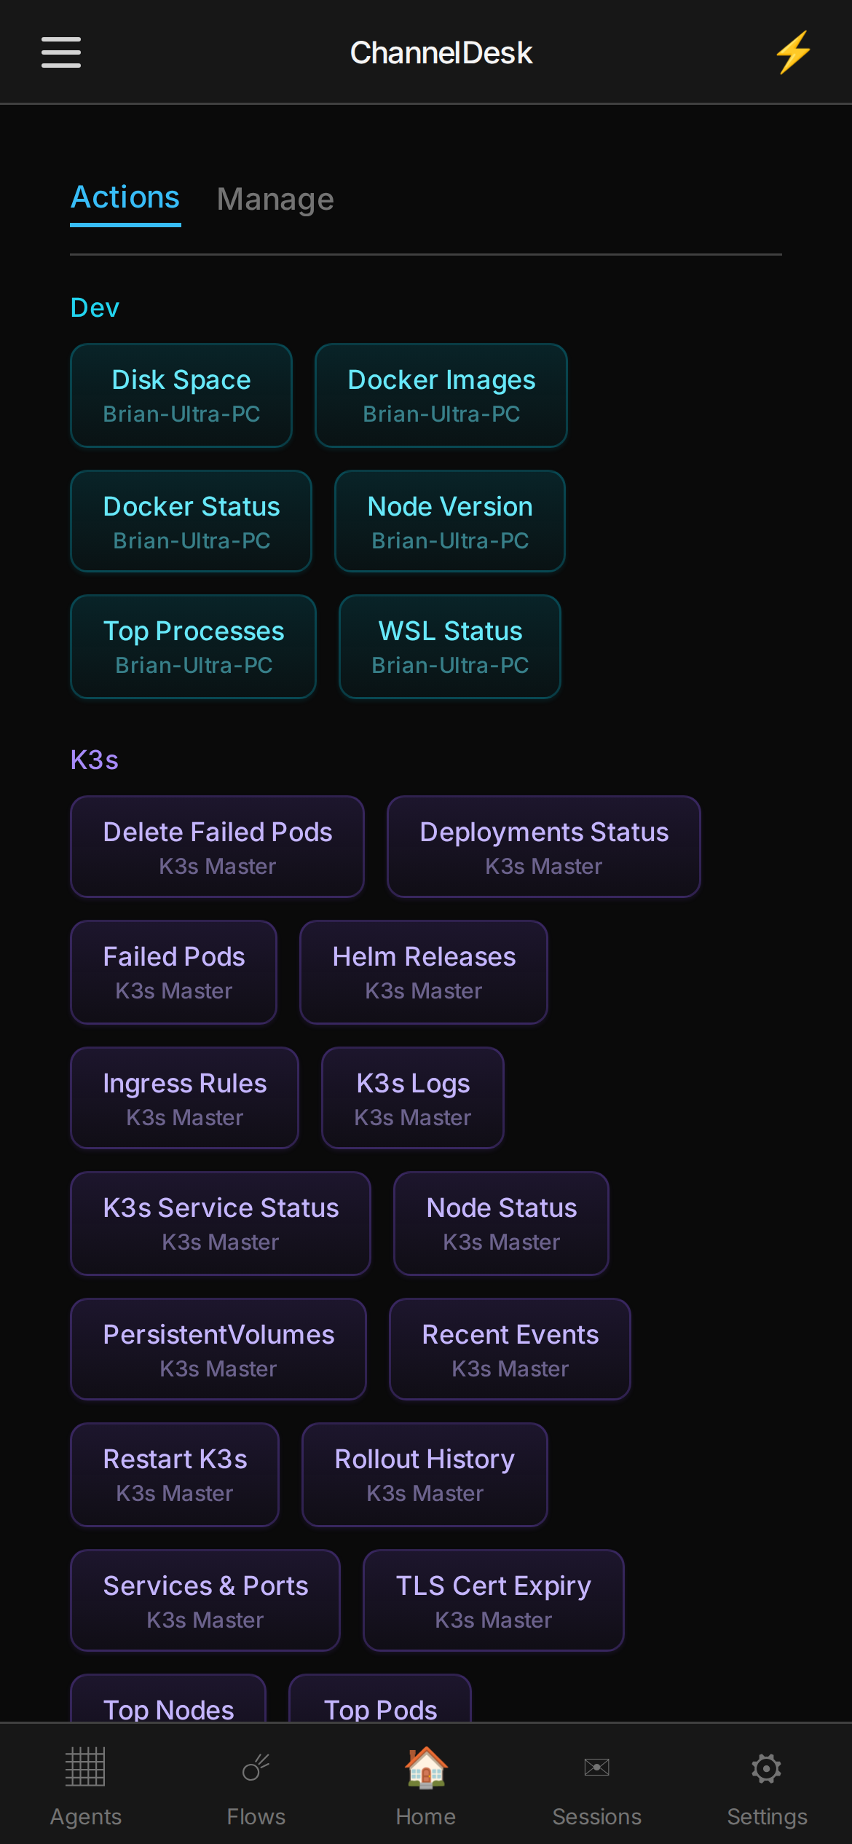Open the Recent Events action
Image resolution: width=852 pixels, height=1844 pixels.
pyautogui.click(x=510, y=1349)
